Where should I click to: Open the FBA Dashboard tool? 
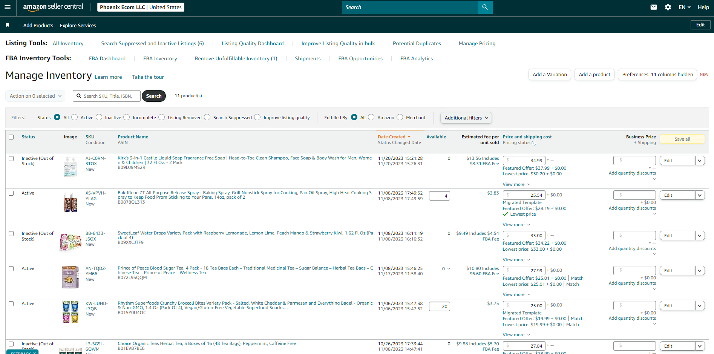107,58
